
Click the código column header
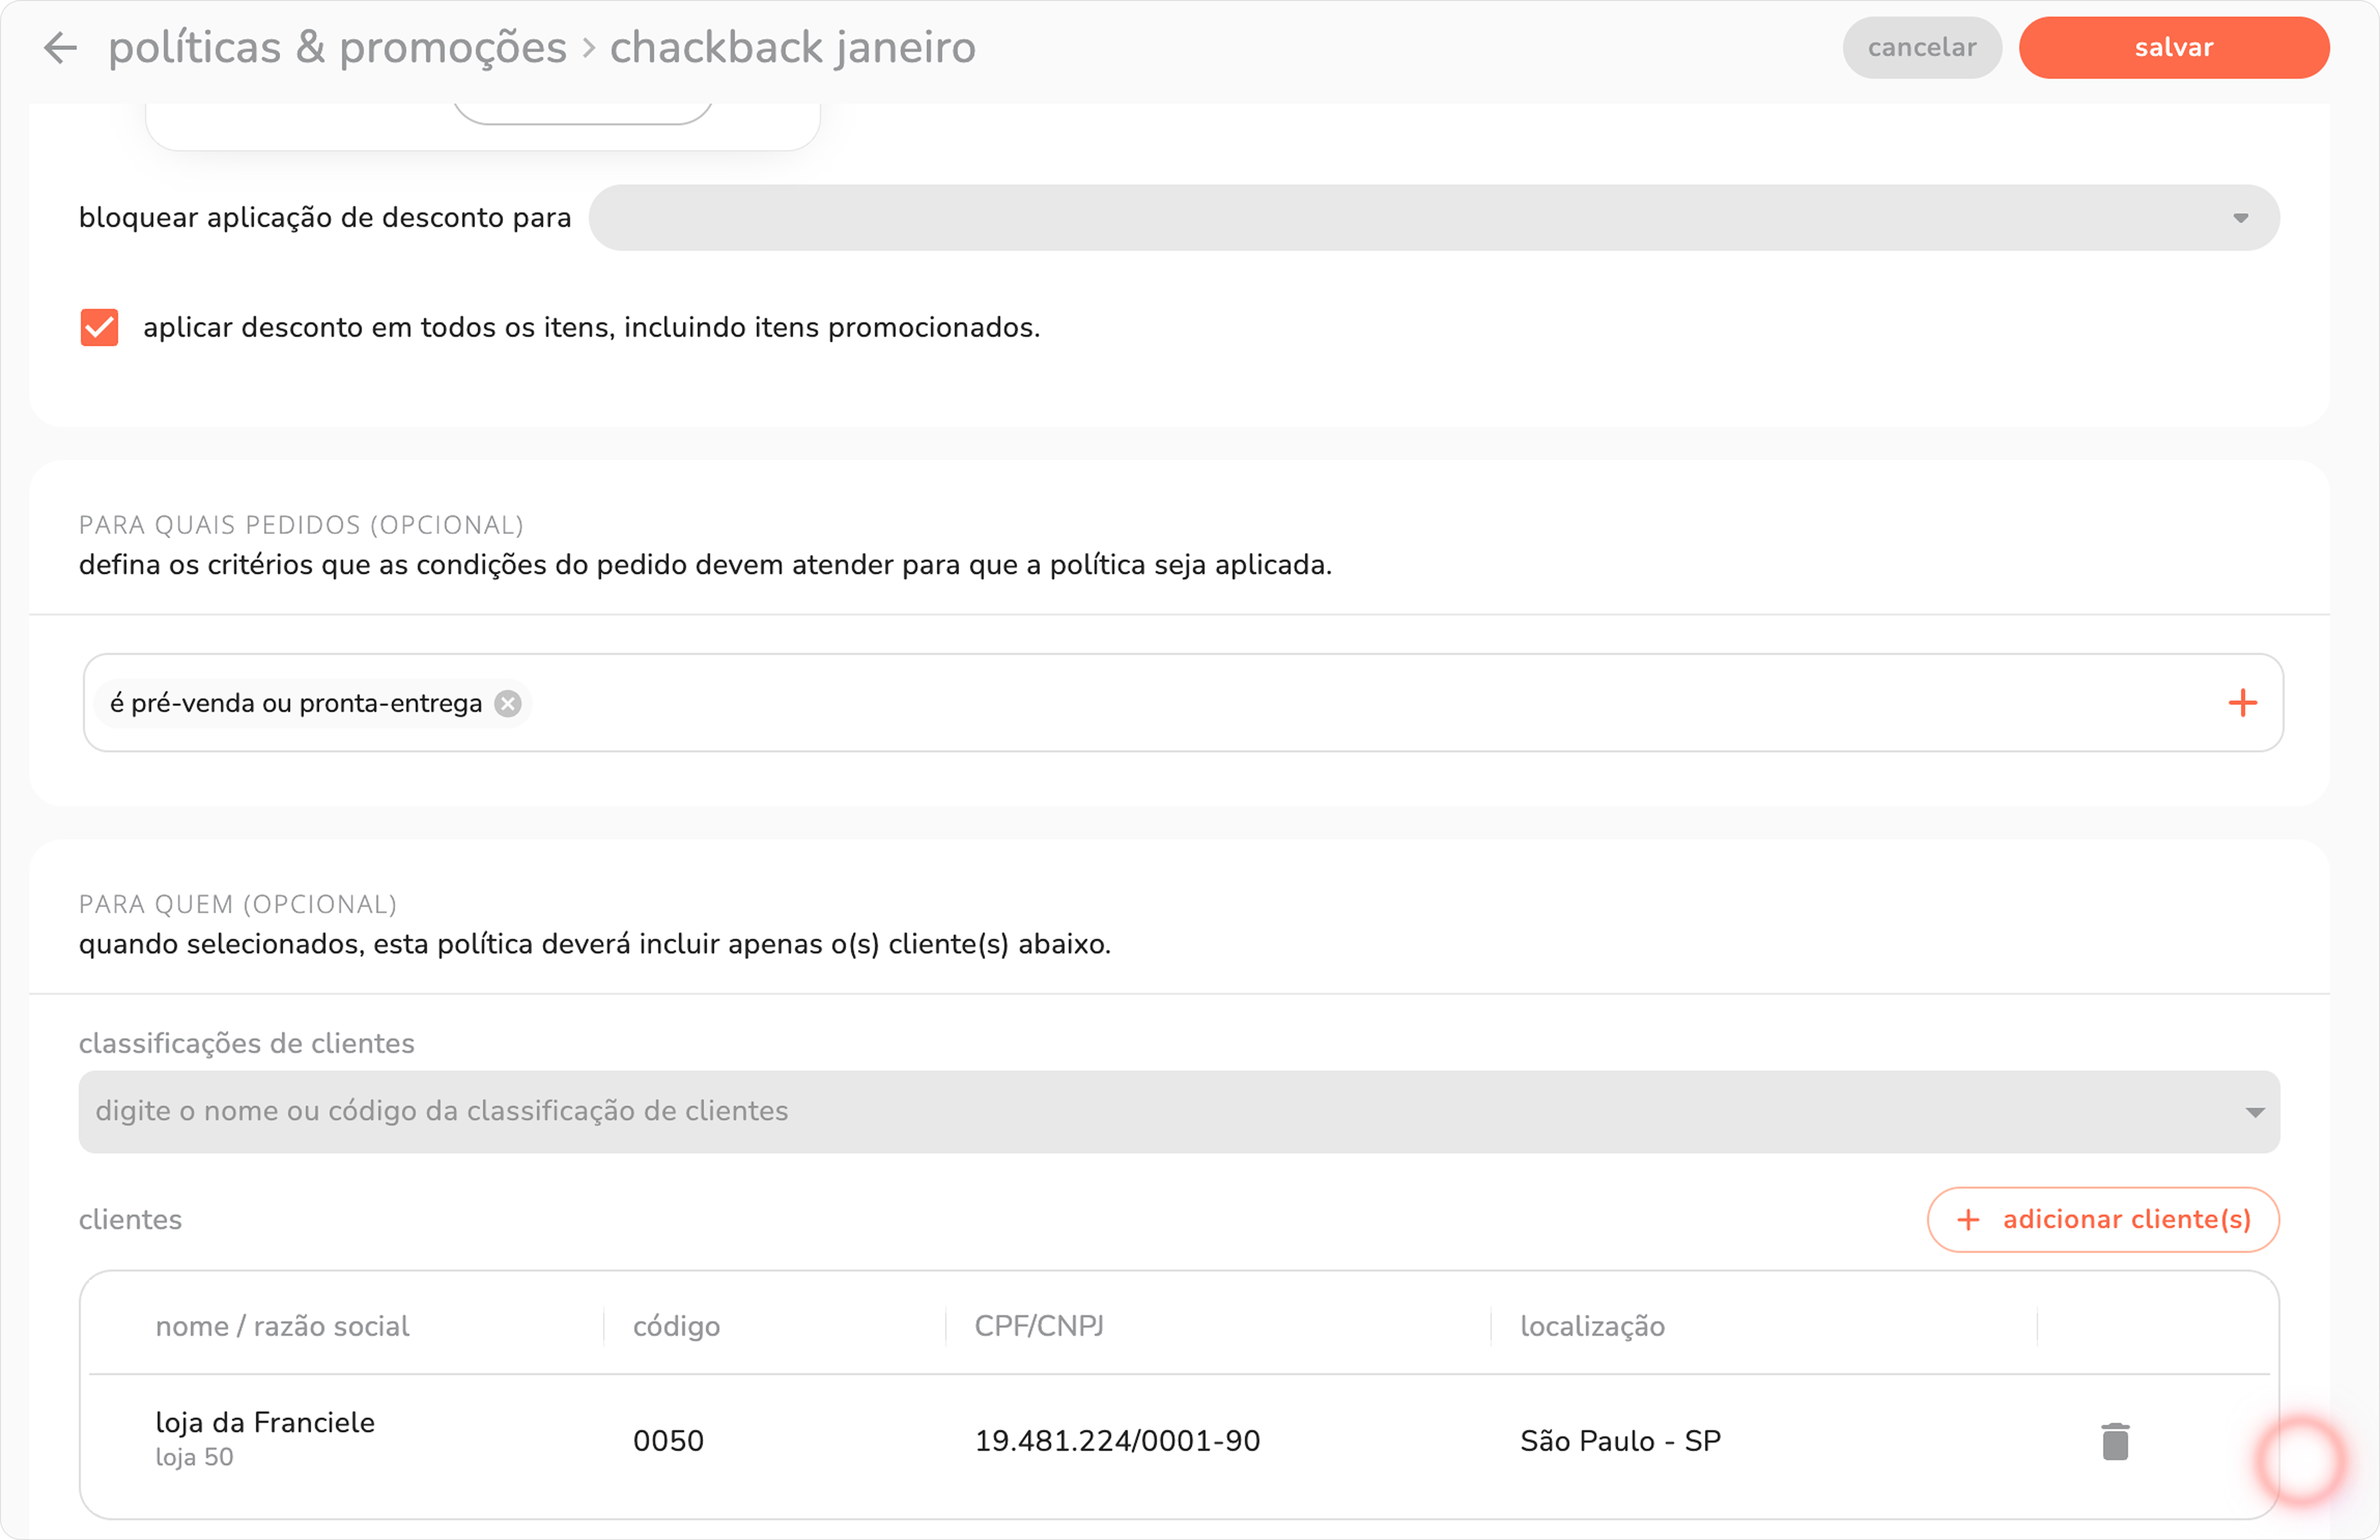tap(676, 1326)
